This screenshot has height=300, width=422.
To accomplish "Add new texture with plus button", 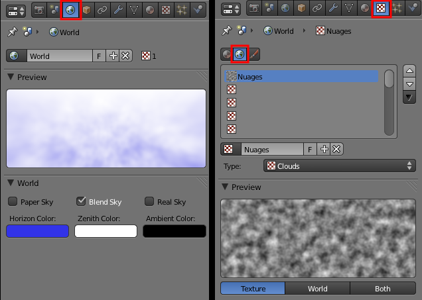I will coord(324,149).
